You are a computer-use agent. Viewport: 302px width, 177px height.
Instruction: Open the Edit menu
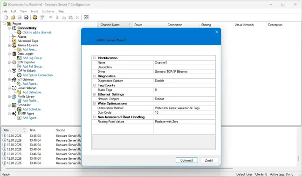14,11
